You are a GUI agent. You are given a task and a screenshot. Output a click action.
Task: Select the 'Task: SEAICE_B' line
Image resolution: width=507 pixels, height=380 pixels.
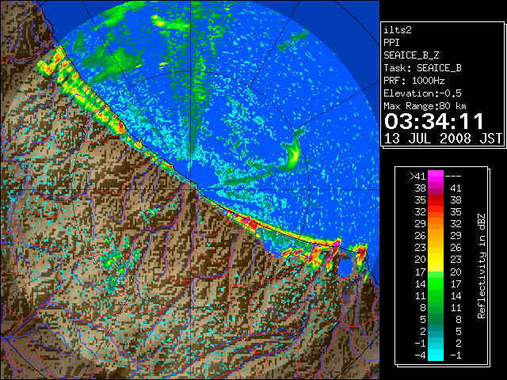click(x=422, y=68)
